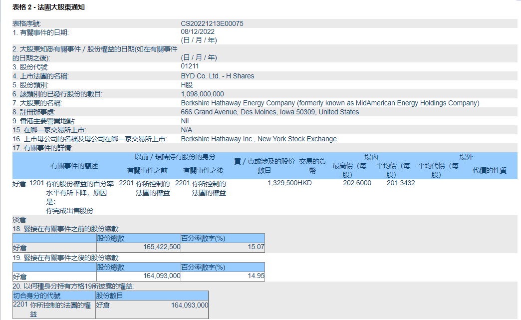The width and height of the screenshot is (521, 320).
Task: Select form serial number CS20221213E00075
Action: (212, 23)
